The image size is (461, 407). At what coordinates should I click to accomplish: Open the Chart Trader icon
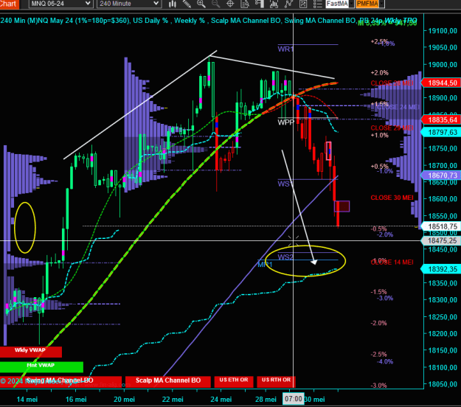point(260,4)
